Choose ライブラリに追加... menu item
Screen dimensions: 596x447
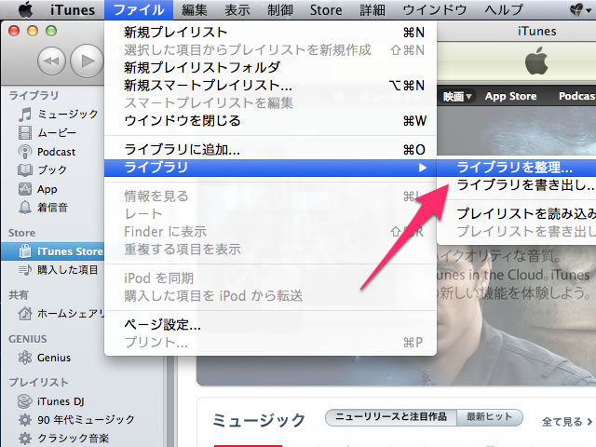click(x=270, y=150)
